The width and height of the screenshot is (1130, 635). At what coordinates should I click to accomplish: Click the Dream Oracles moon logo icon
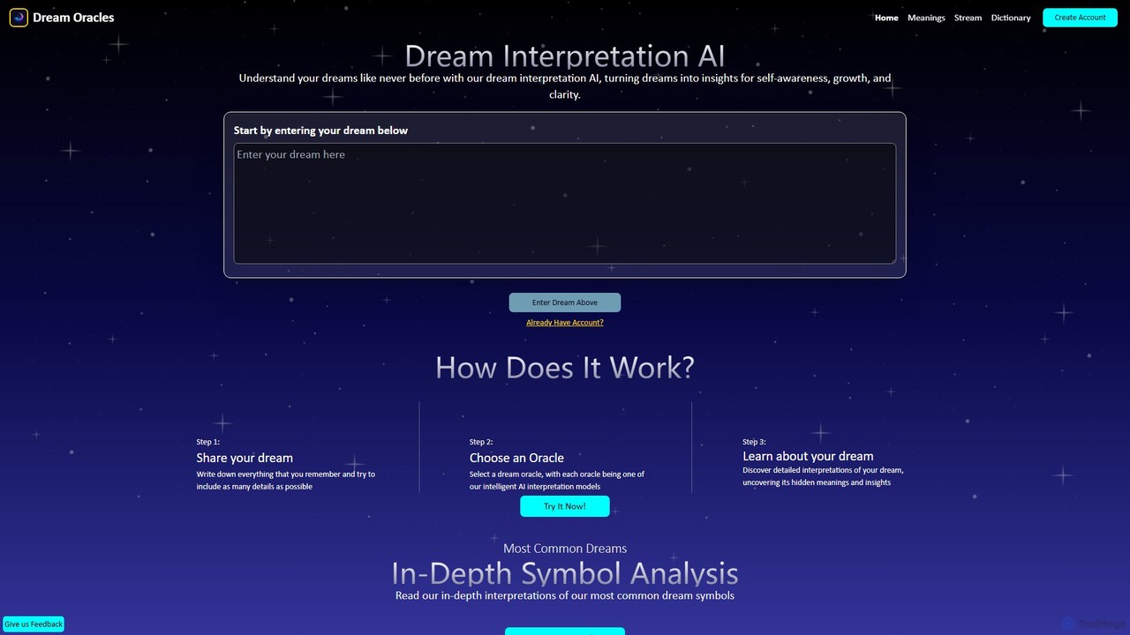tap(19, 18)
